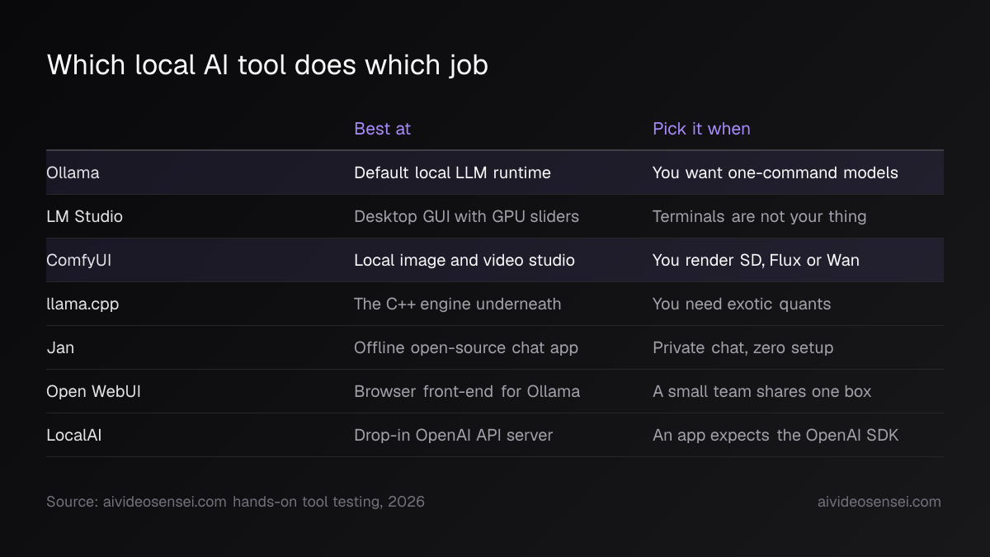Image resolution: width=990 pixels, height=557 pixels.
Task: Select the title 'Which local AI tool does which job'
Action: click(x=267, y=65)
